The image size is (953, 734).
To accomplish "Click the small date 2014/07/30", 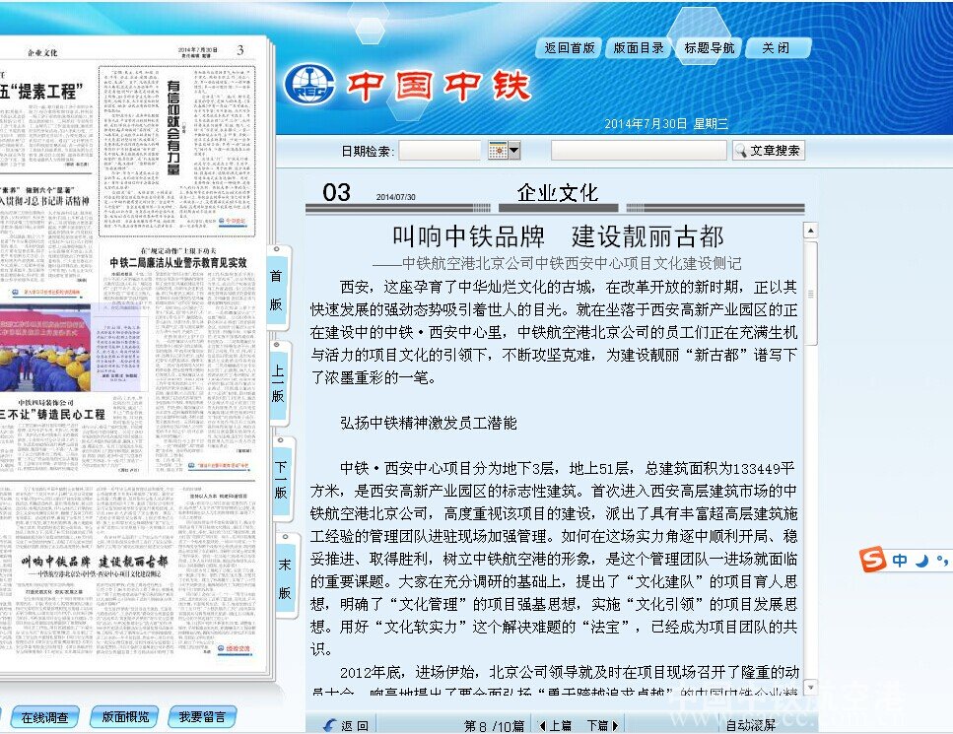I will pos(395,197).
